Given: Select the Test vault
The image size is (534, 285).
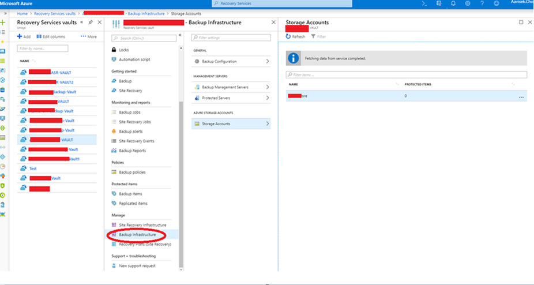Looking at the screenshot, I should pyautogui.click(x=57, y=168).
